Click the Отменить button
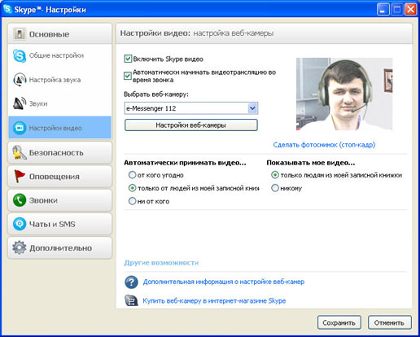 pos(390,322)
